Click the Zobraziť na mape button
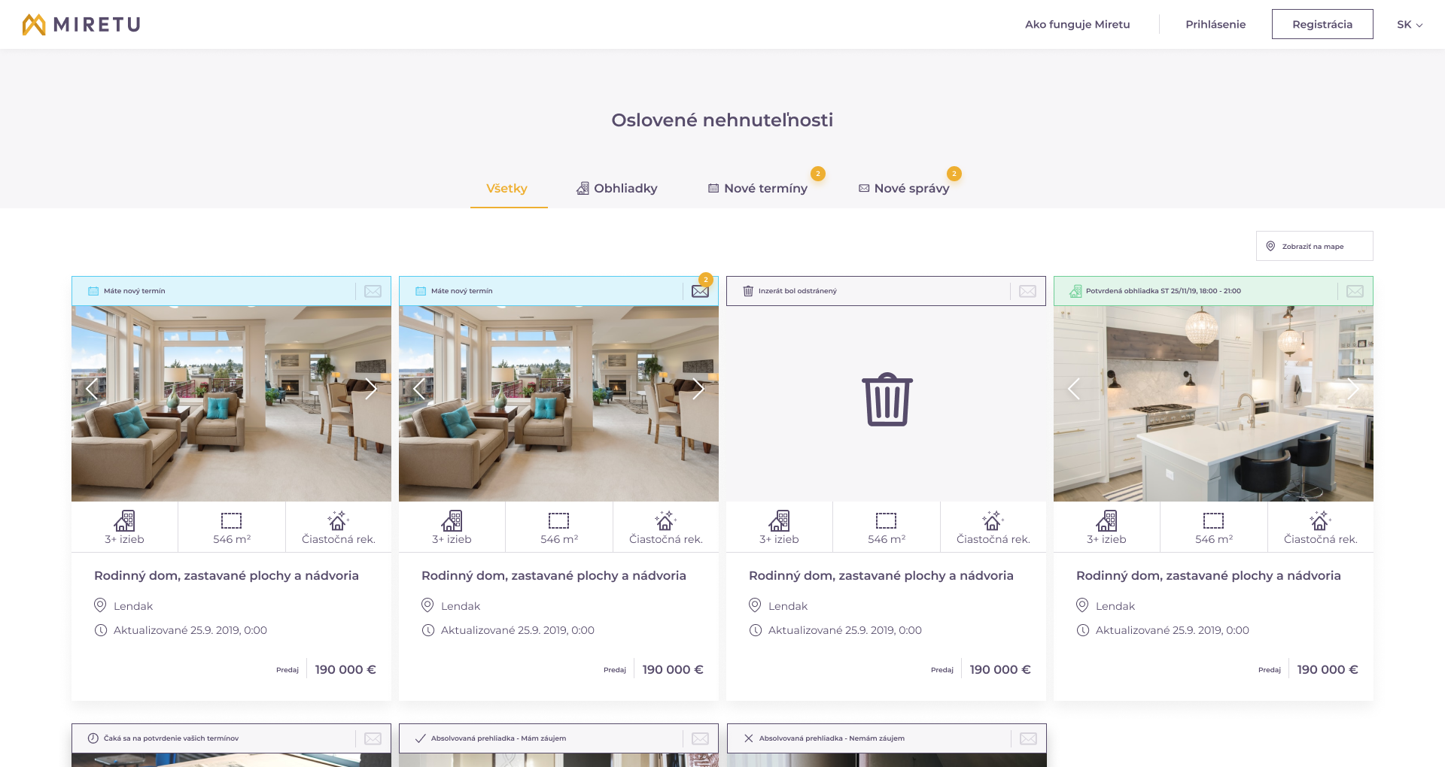Image resolution: width=1445 pixels, height=767 pixels. (1314, 246)
